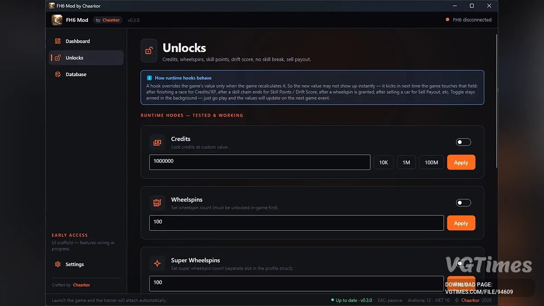The image size is (544, 306).
Task: Click the Wheelspins icon
Action: [x=157, y=203]
